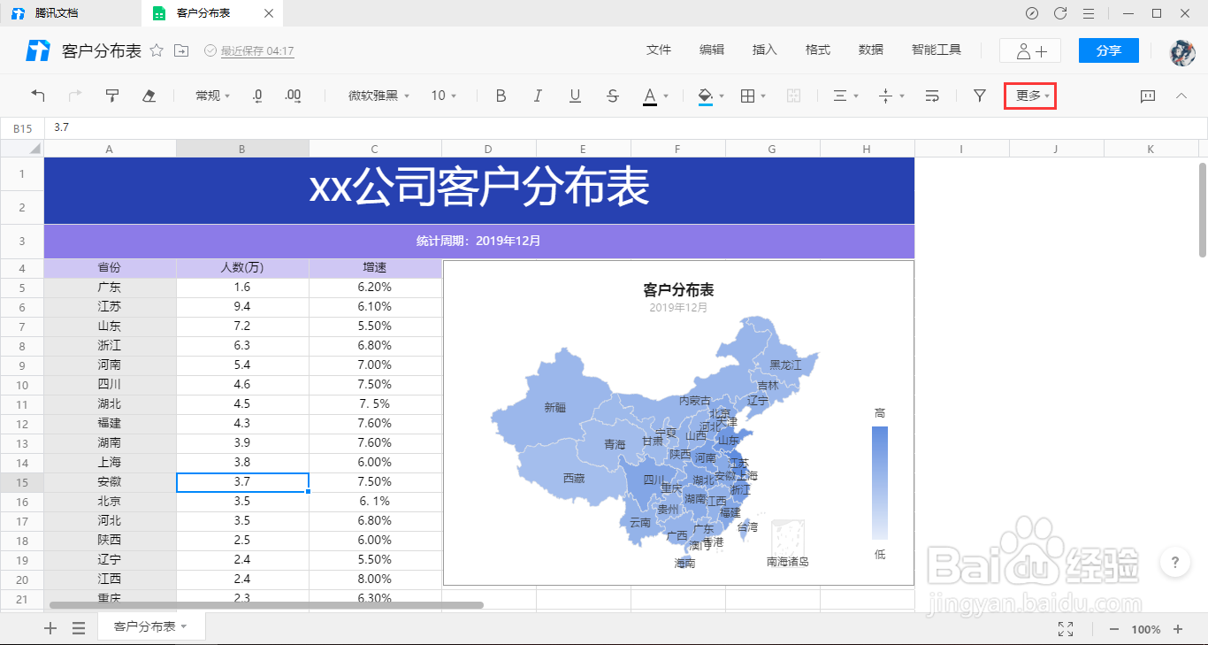Open the 更多 (More) dropdown
This screenshot has width=1208, height=645.
1029,96
